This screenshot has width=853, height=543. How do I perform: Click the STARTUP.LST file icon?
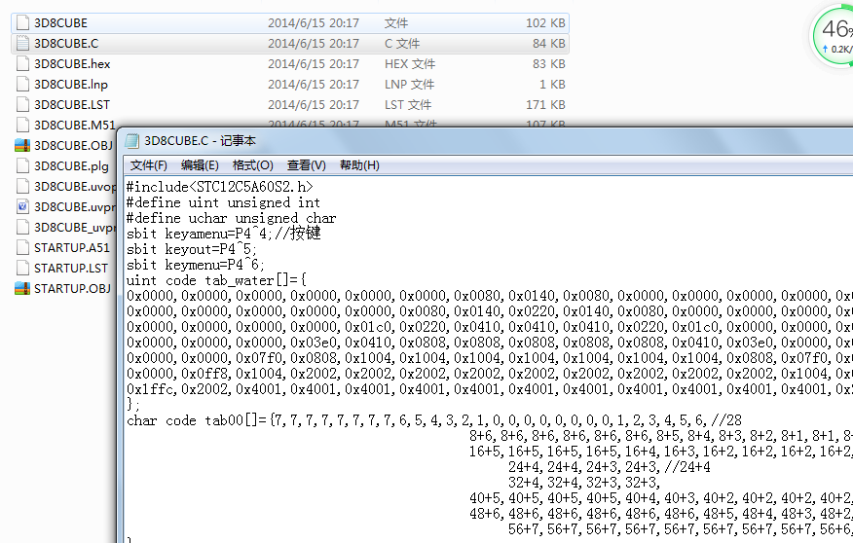tap(22, 268)
